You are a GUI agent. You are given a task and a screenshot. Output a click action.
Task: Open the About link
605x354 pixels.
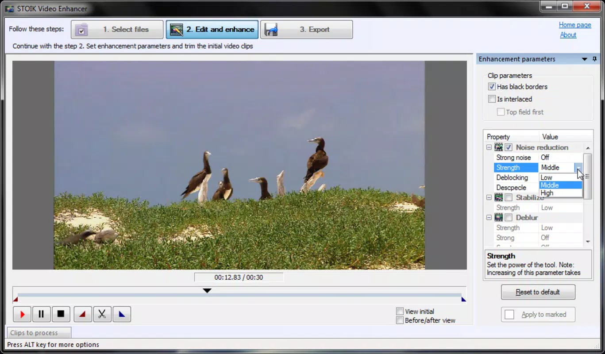click(x=568, y=35)
